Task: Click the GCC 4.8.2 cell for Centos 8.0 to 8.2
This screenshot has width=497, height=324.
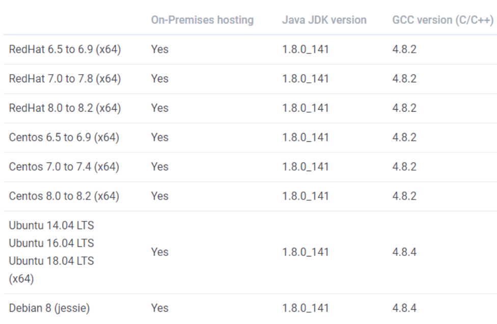Action: click(404, 196)
